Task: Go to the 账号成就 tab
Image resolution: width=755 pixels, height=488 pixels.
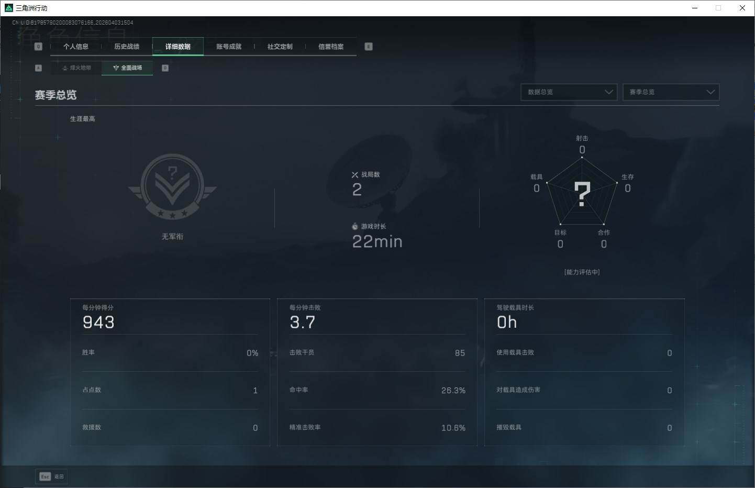Action: click(x=229, y=47)
